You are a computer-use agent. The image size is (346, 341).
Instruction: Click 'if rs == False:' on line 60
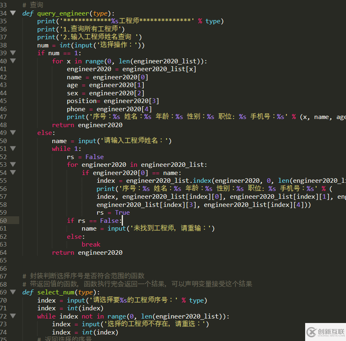click(x=94, y=221)
